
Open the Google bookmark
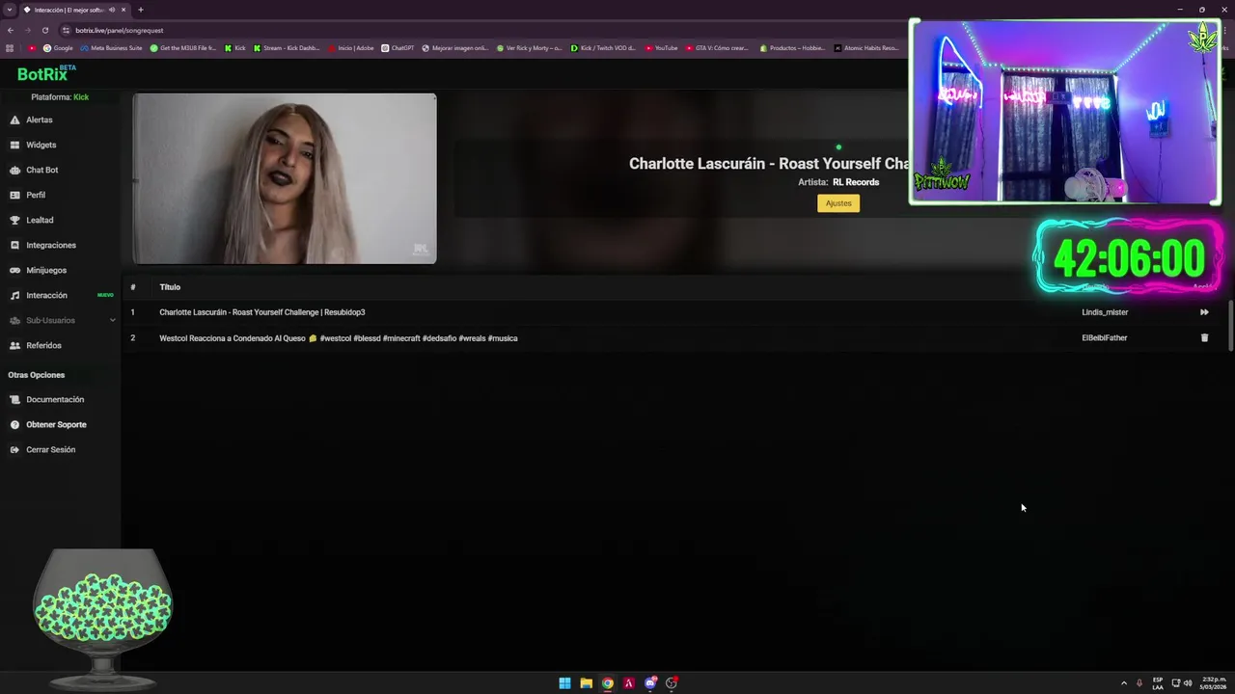(58, 48)
